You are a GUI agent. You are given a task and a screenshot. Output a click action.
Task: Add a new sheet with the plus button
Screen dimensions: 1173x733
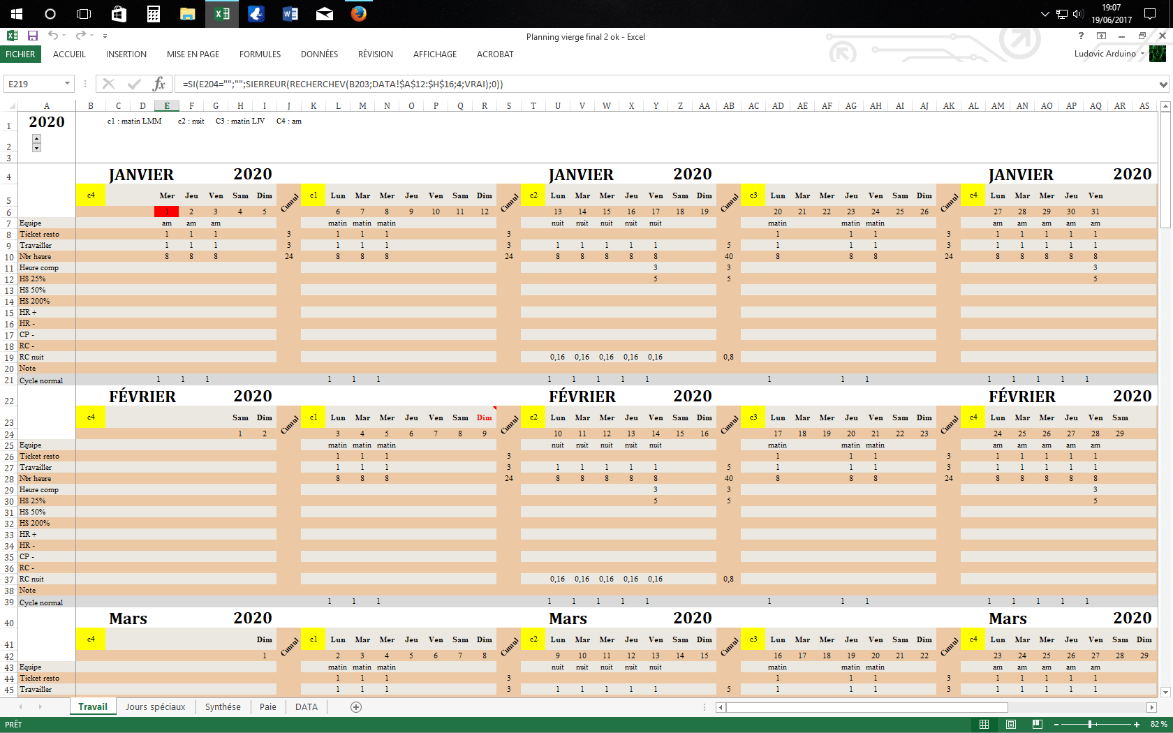click(x=356, y=707)
